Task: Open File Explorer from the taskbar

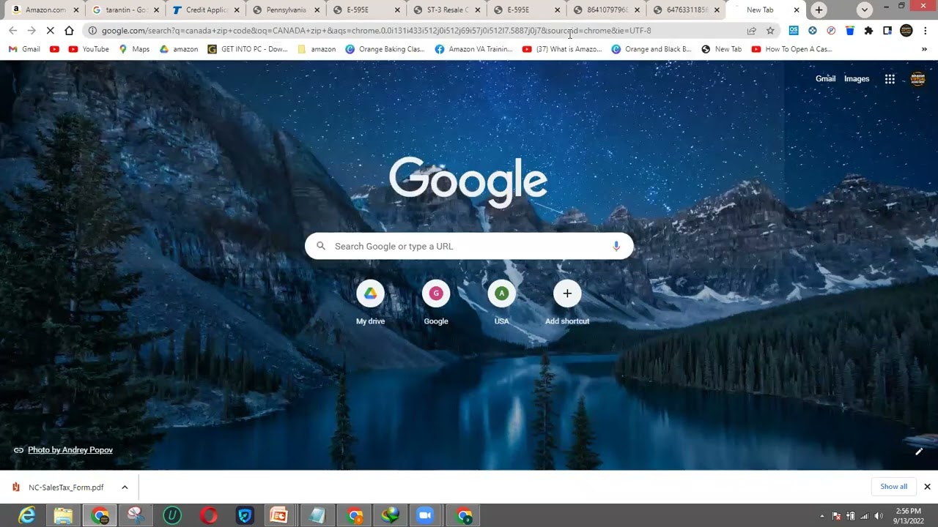Action: tap(63, 516)
